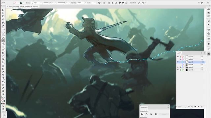The height and width of the screenshot is (118, 211).
Task: Hide Layer 3 with eye icon
Action: [x=178, y=70]
